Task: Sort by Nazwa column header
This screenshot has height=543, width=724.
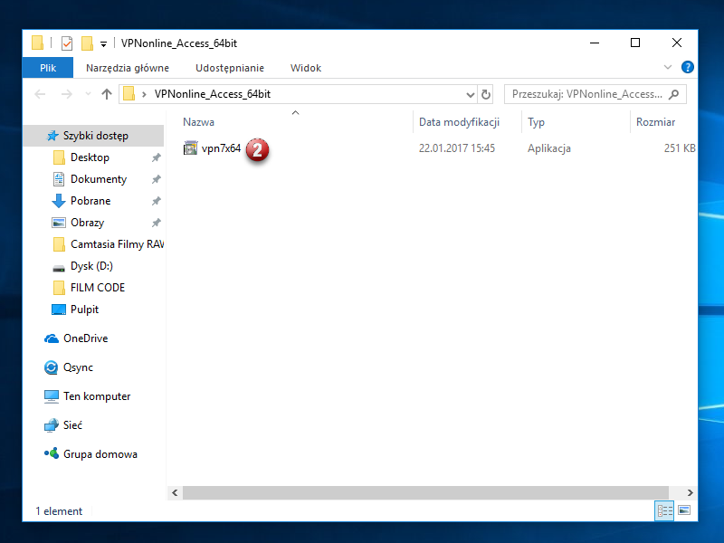Action: pyautogui.click(x=198, y=122)
